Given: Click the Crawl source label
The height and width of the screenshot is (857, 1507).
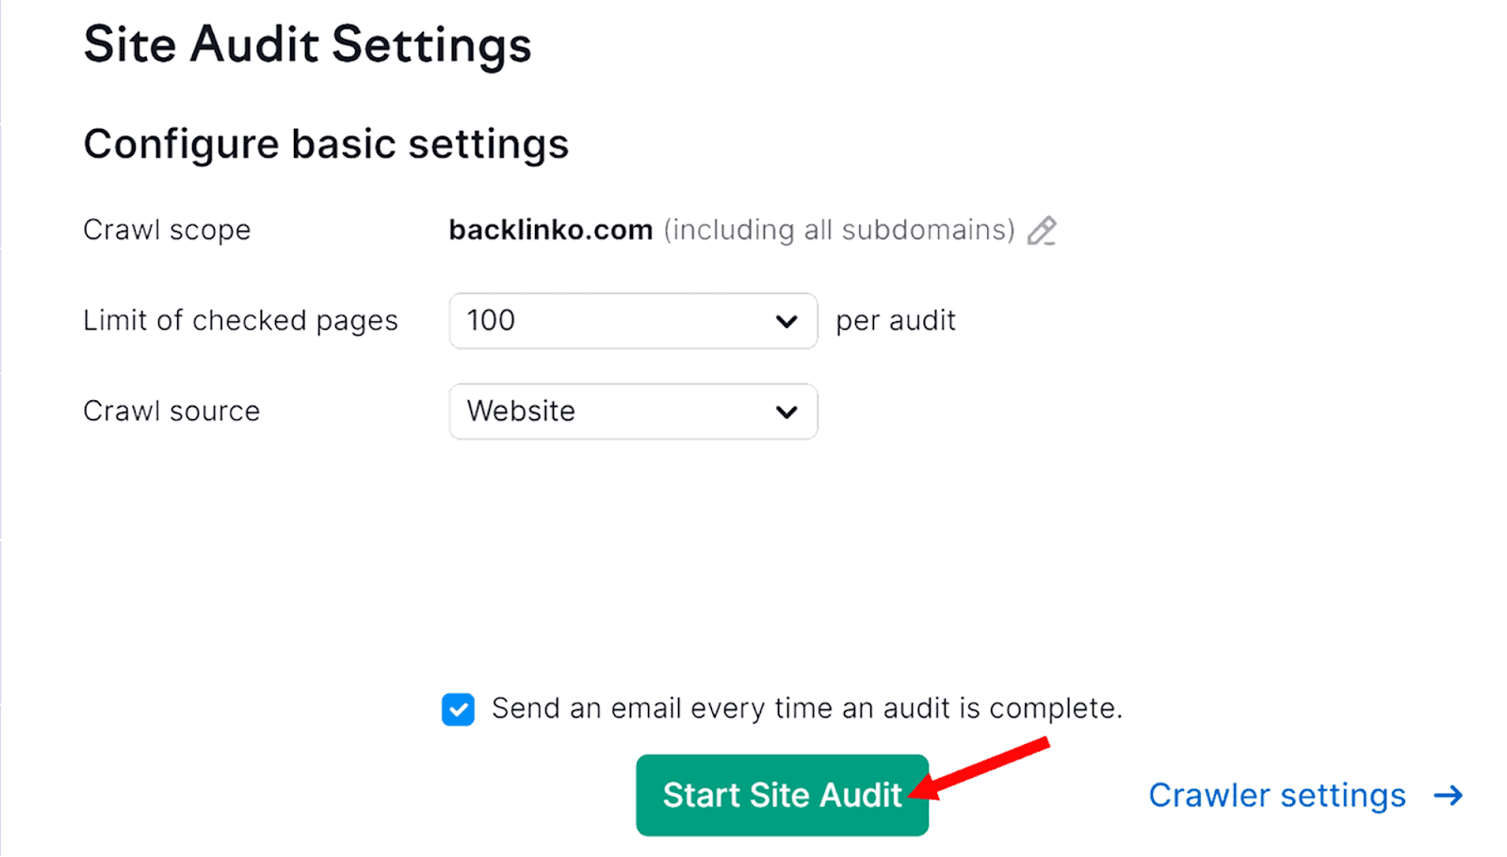Looking at the screenshot, I should 171,412.
